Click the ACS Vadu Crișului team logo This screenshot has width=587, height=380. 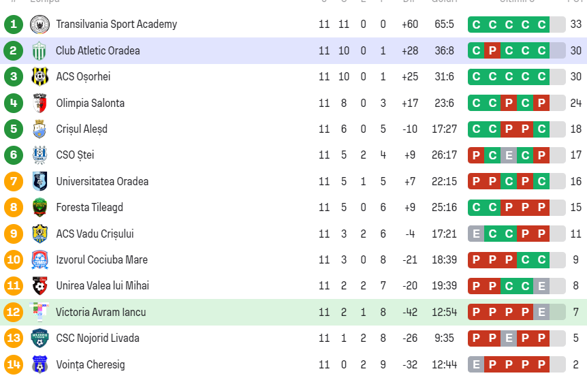[40, 234]
